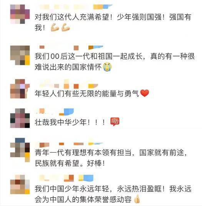202x206 pixels.
Task: Click the red 动 sticker icon
Action: tap(115, 121)
